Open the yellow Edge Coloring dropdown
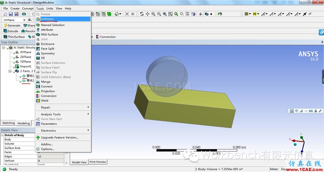 pos(258,14)
